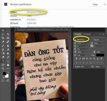Toggle Faux Bold in Character panel
The height and width of the screenshot is (101, 107).
[77, 59]
